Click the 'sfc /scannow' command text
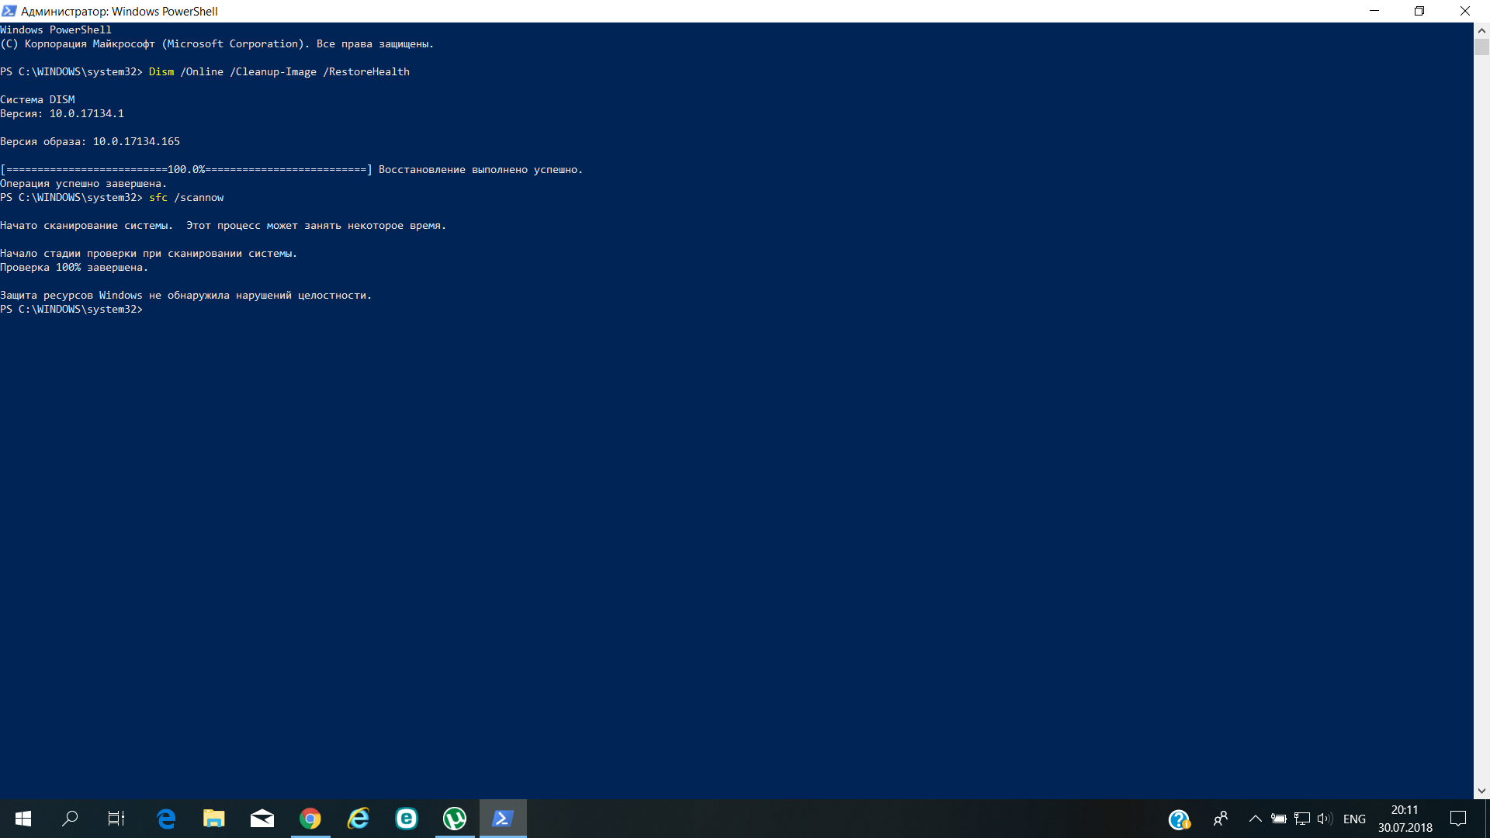Viewport: 1490px width, 838px height. pos(186,198)
